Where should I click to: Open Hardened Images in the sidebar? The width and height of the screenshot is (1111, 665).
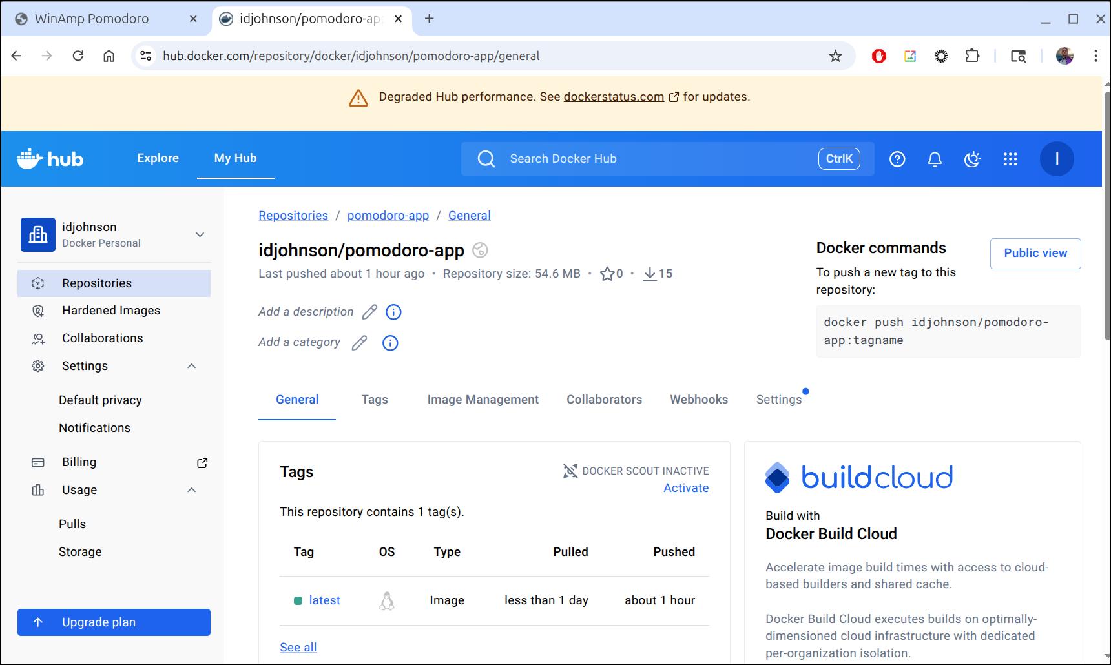pos(111,311)
